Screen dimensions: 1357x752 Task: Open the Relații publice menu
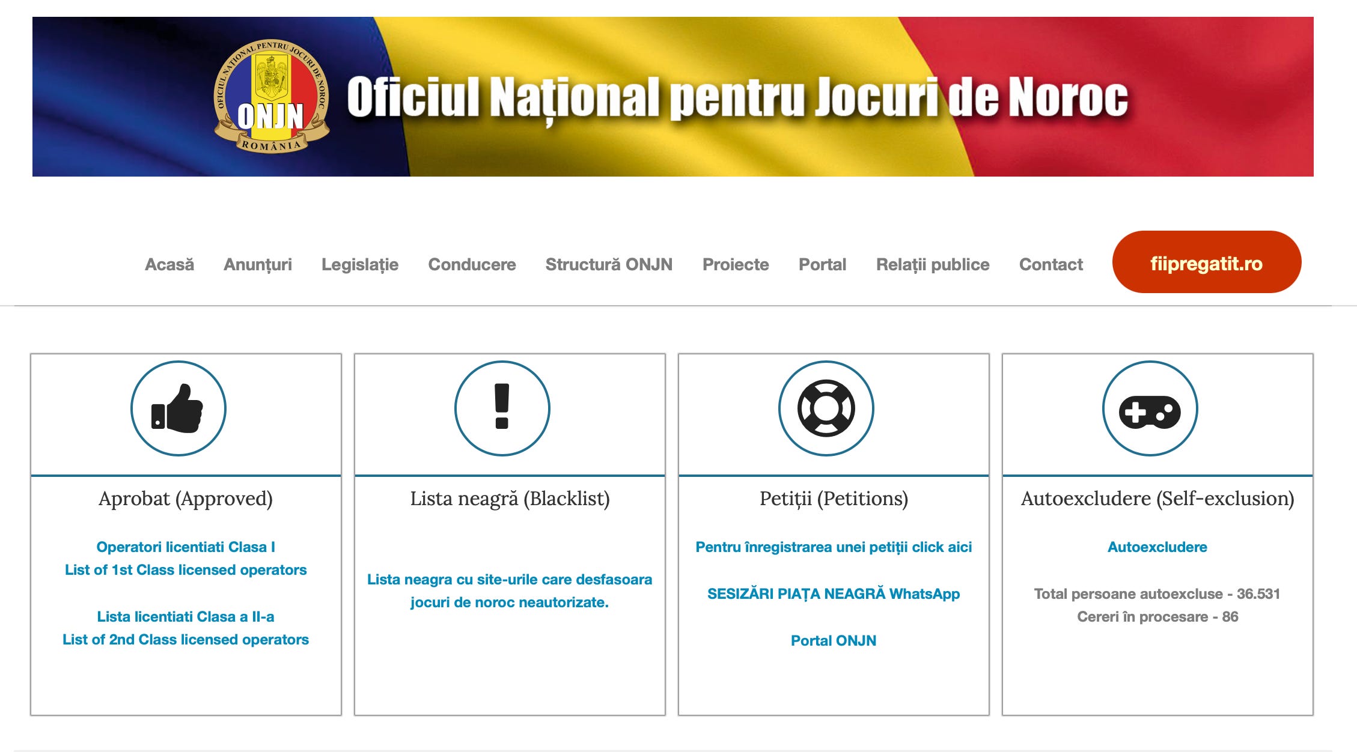(x=932, y=264)
